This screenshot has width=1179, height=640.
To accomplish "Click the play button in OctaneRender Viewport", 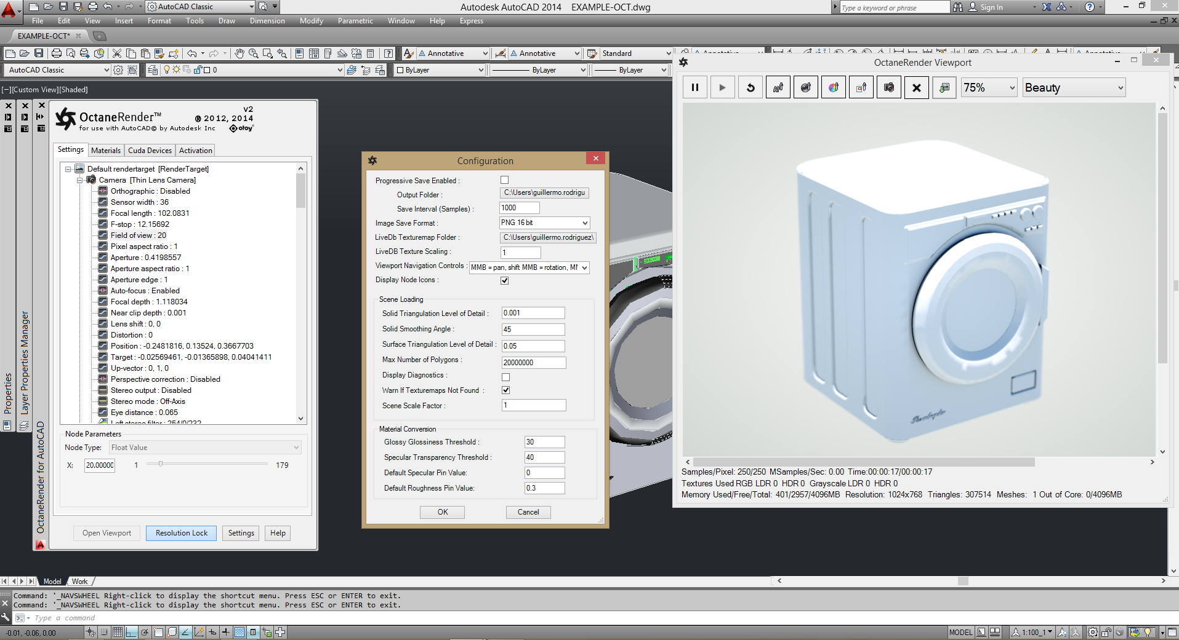I will click(x=722, y=88).
